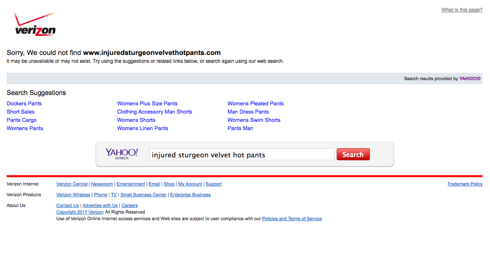
Task: Open the Womens Shorts suggestion
Action: [136, 120]
